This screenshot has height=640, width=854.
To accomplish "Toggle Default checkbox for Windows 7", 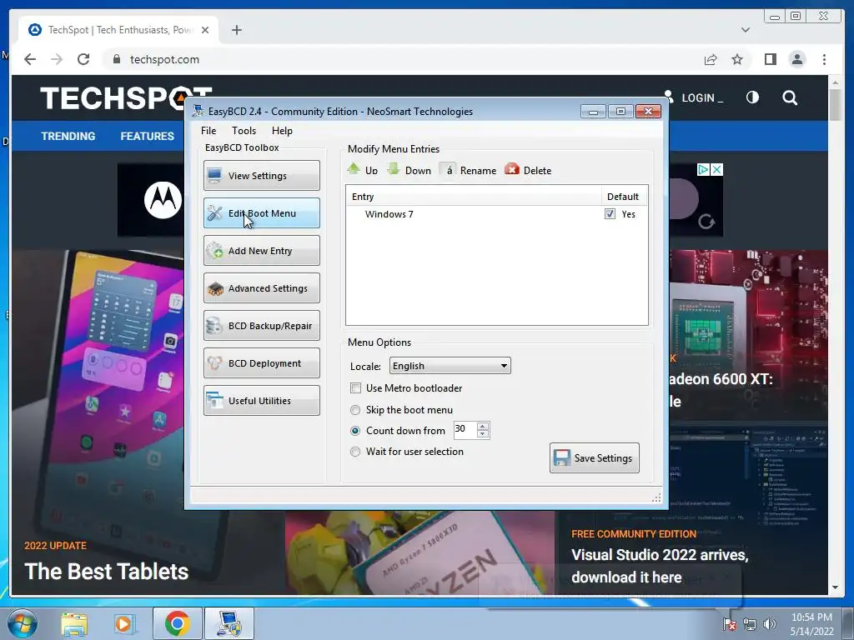I will [x=610, y=214].
